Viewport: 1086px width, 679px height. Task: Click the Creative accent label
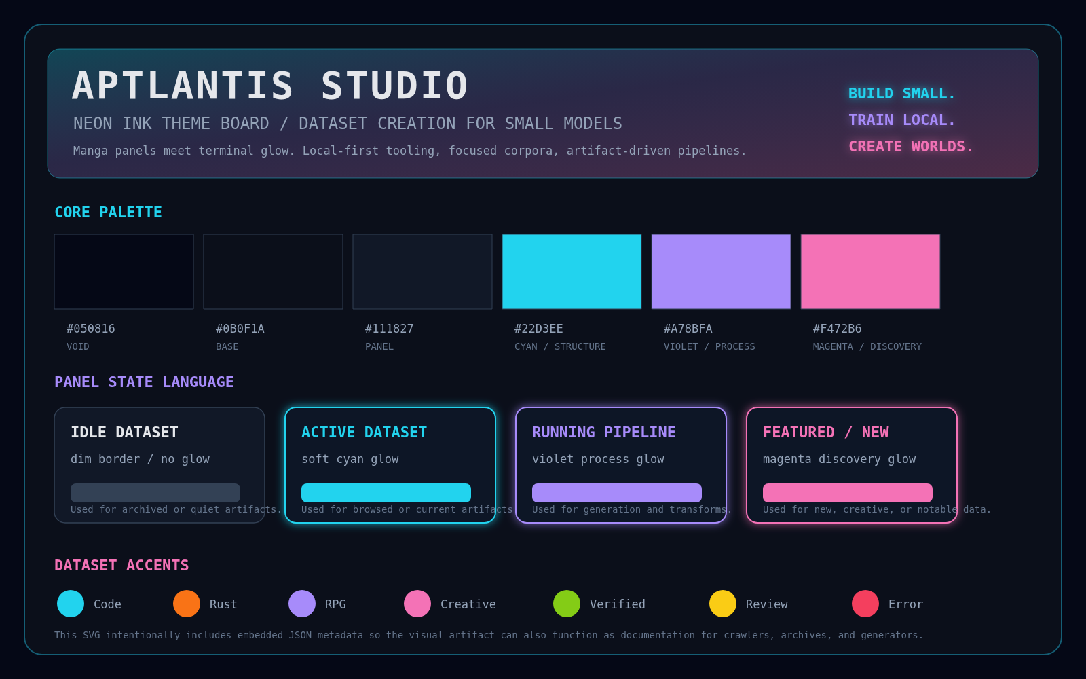click(x=468, y=604)
